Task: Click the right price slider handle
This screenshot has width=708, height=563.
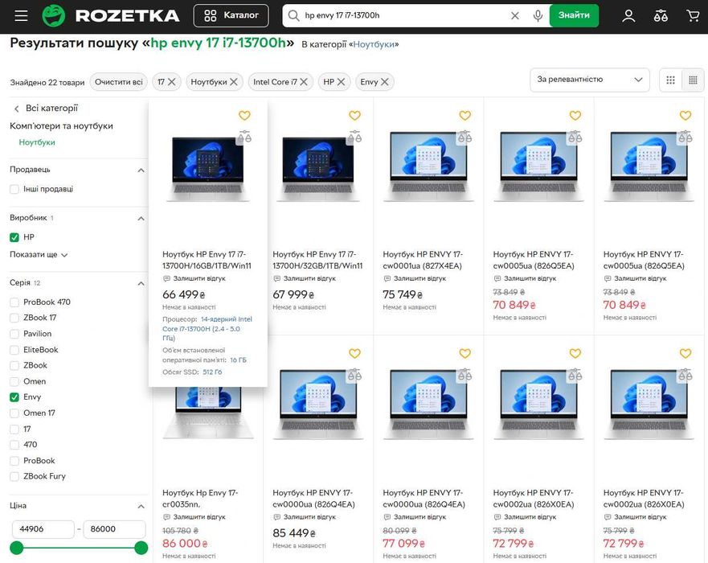Action: pyautogui.click(x=141, y=548)
